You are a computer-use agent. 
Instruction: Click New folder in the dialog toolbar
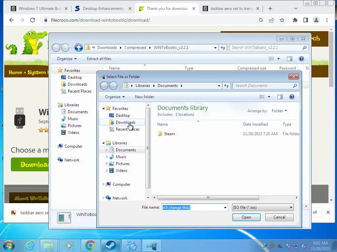(144, 97)
